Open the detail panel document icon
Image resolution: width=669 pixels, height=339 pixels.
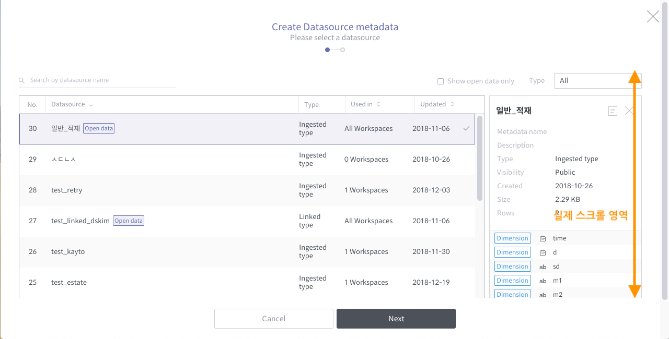pos(613,111)
